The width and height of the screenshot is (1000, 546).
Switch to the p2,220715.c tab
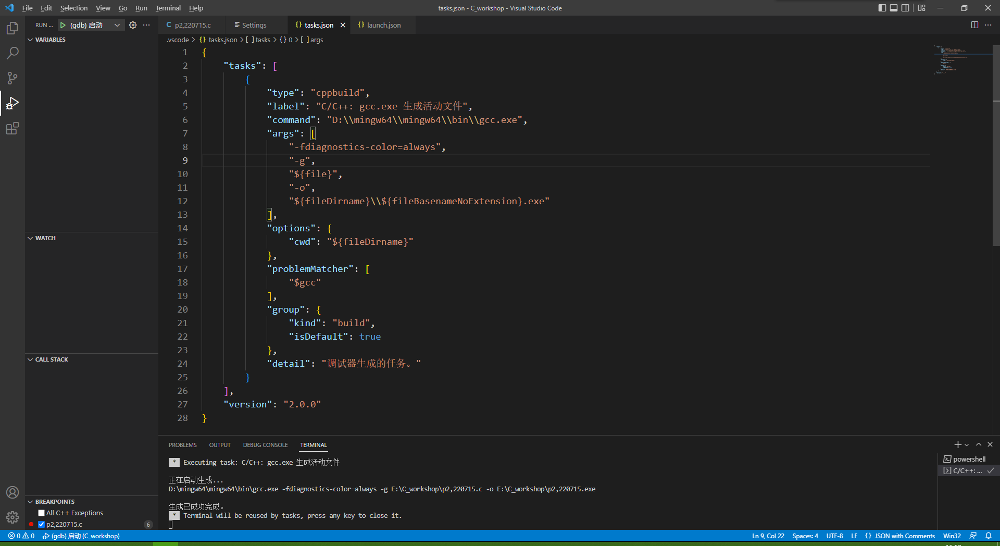click(192, 25)
